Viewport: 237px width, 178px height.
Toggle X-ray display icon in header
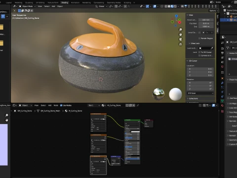(162, 6)
